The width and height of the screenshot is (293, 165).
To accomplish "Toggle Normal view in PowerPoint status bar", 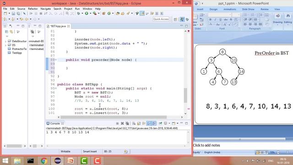I will tap(258, 153).
